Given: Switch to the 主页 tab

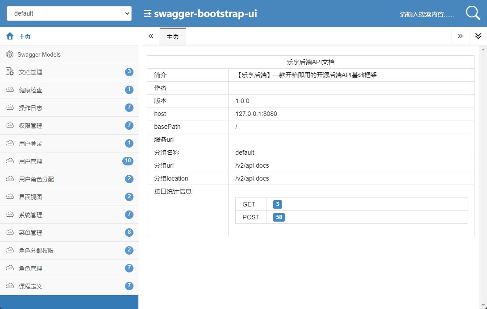Looking at the screenshot, I should click(172, 36).
